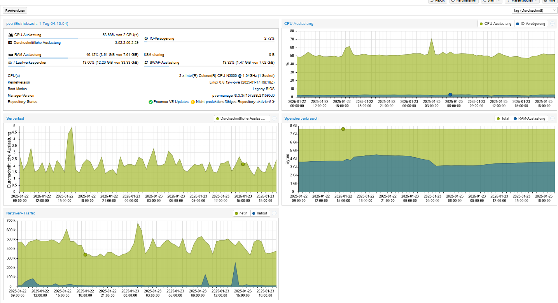Click the disk icon beside / Laufwerksspeicher
Viewport: 558px width, 303px height.
[10, 62]
